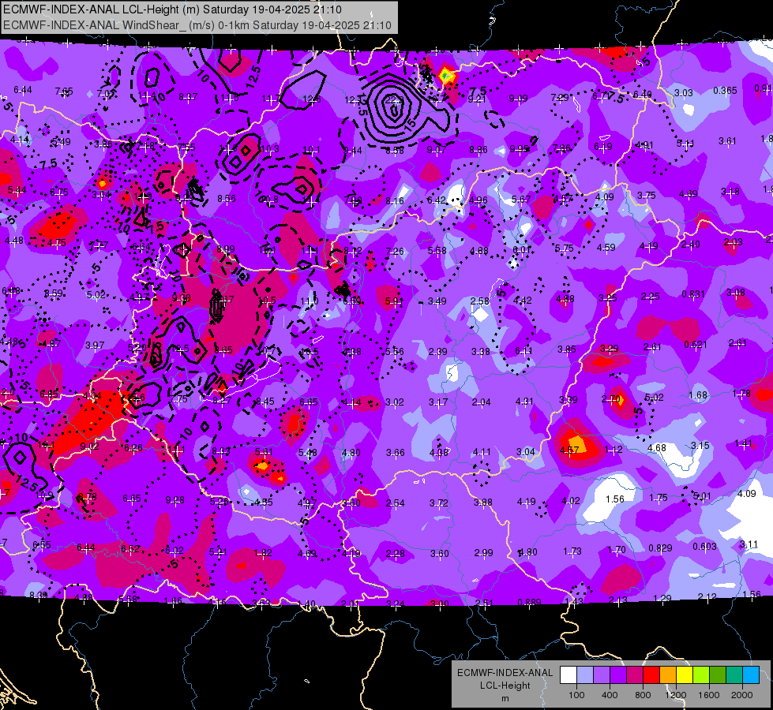Click the shear value '3.03'
773x710 pixels.
684,92
